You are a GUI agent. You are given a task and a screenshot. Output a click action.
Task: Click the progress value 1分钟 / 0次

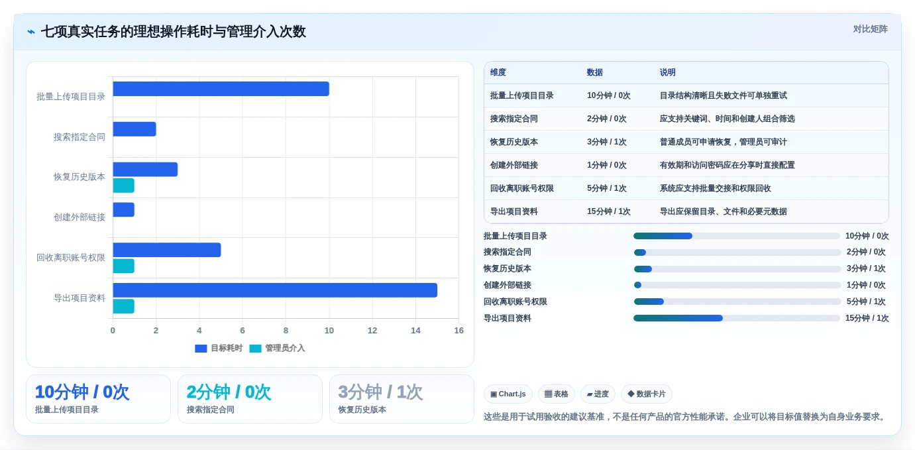pyautogui.click(x=866, y=285)
